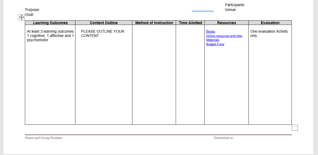Screen dimensions: 318x155
Task: Select the Evaluation header cell
Action: click(270, 23)
